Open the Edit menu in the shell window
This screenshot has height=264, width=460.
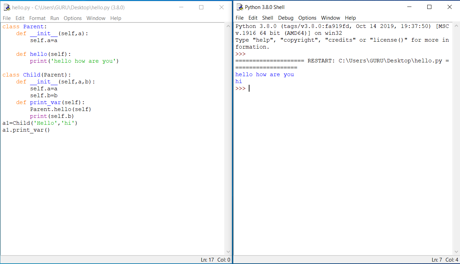(253, 18)
